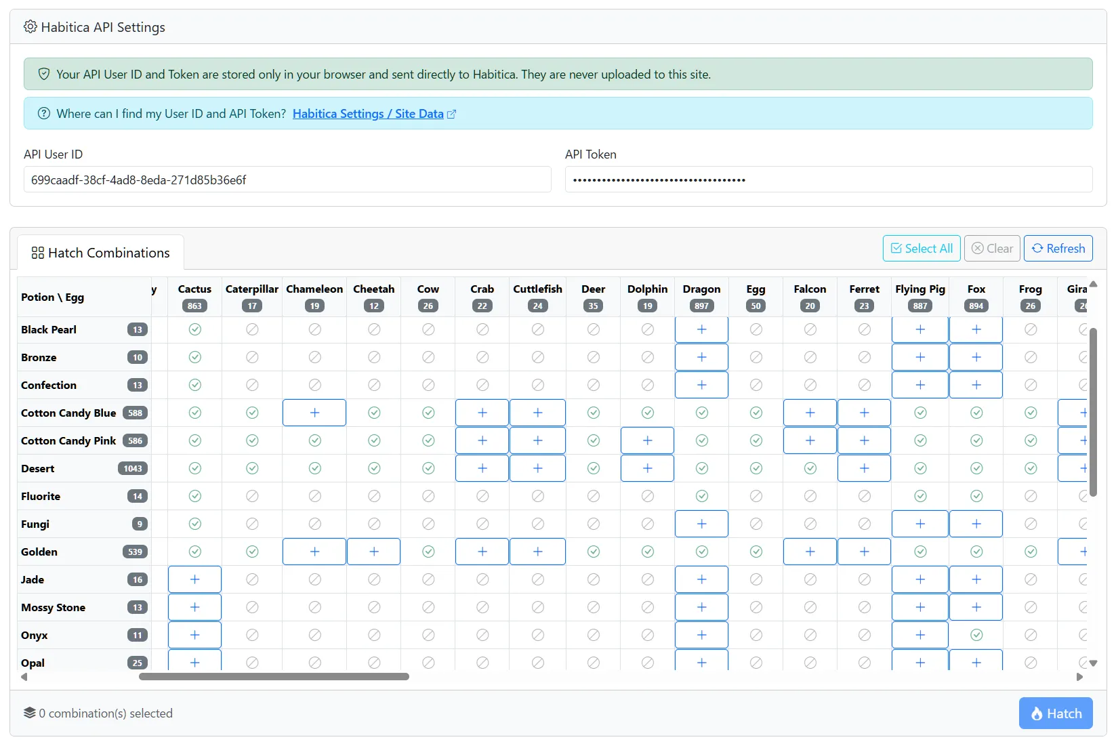
Task: Click the Flying Pig column header
Action: click(x=920, y=297)
